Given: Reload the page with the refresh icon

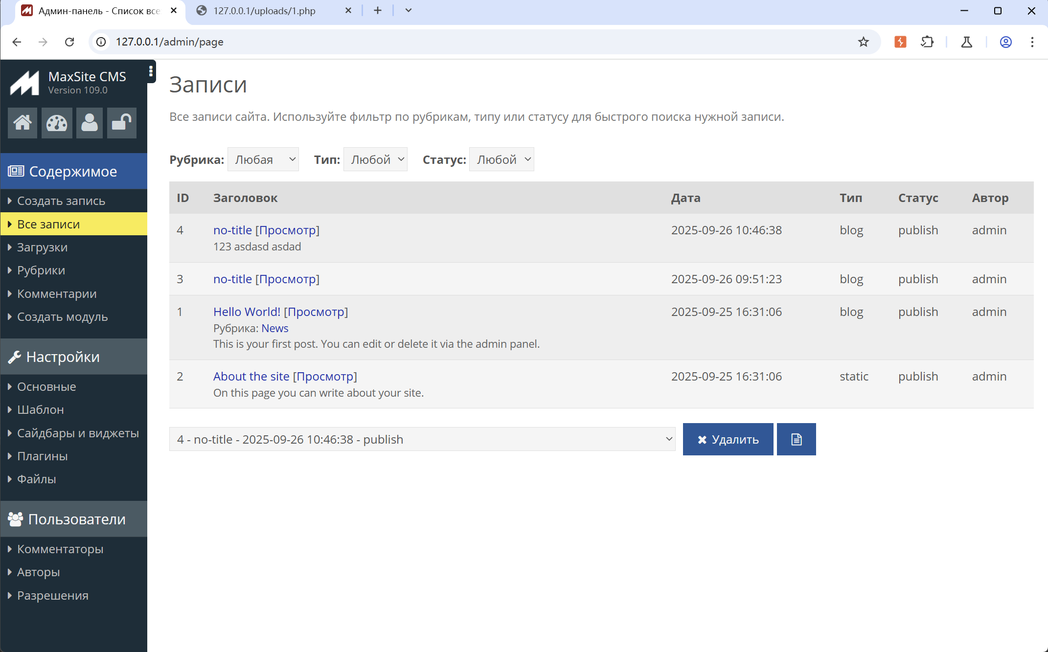Looking at the screenshot, I should click(x=69, y=42).
